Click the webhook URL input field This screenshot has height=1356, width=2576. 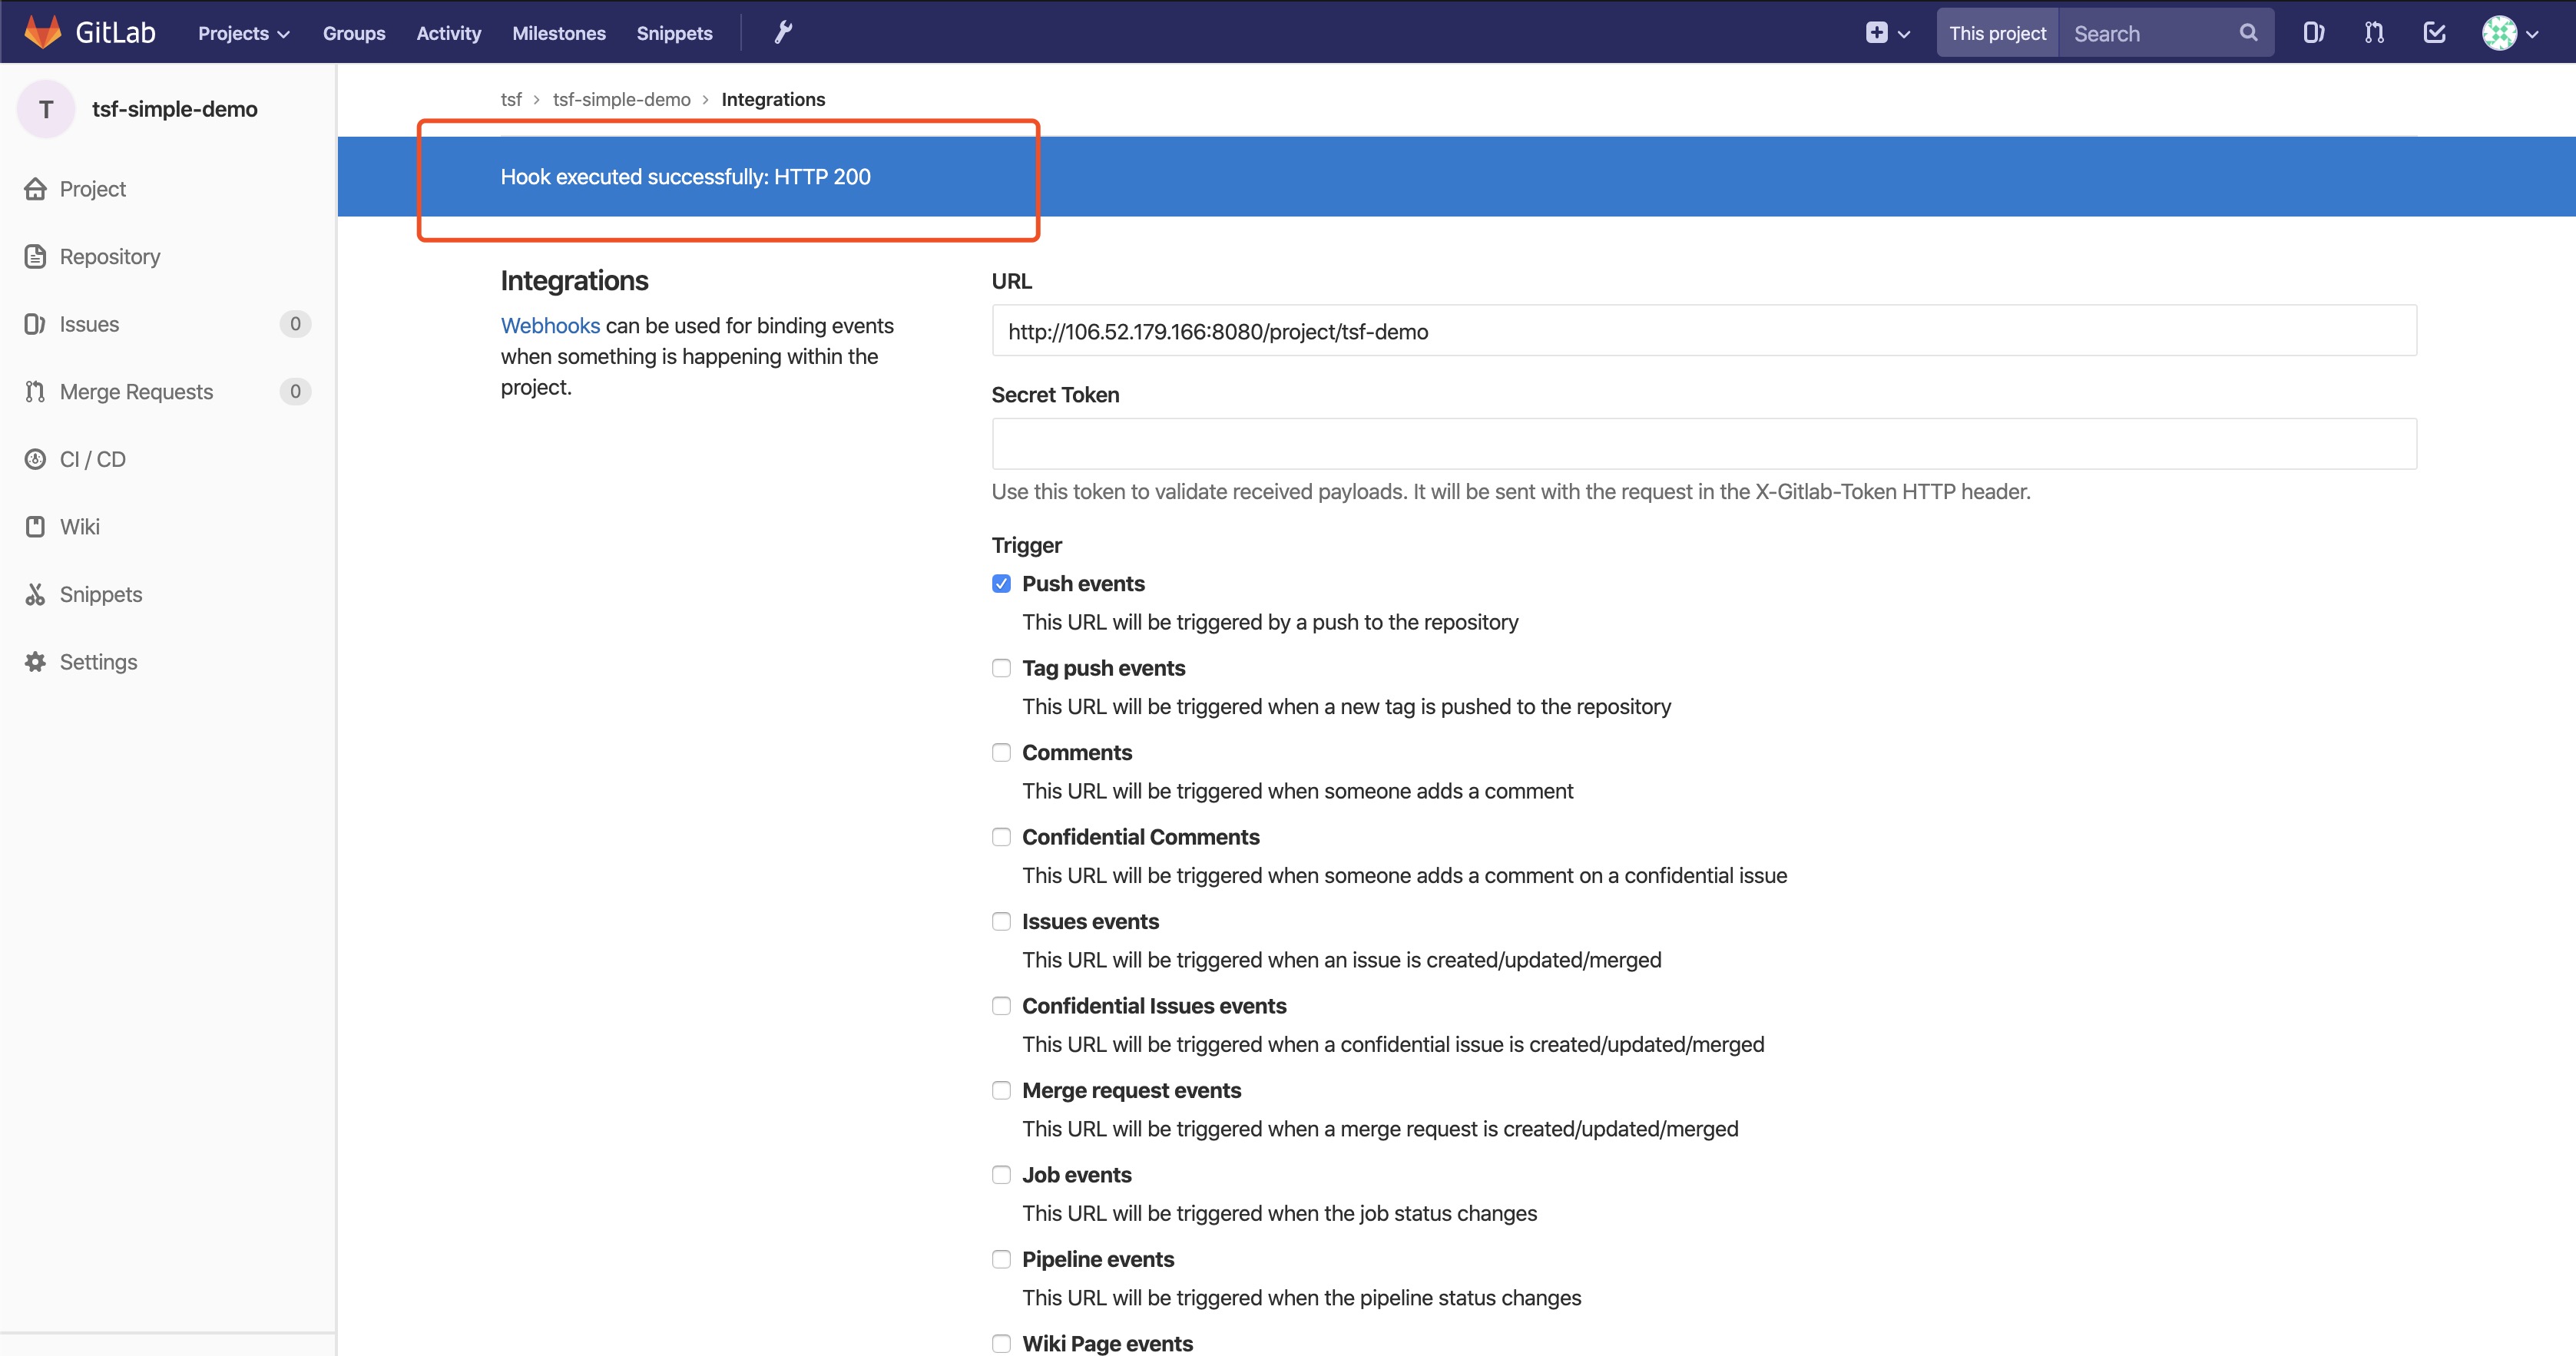[1704, 330]
